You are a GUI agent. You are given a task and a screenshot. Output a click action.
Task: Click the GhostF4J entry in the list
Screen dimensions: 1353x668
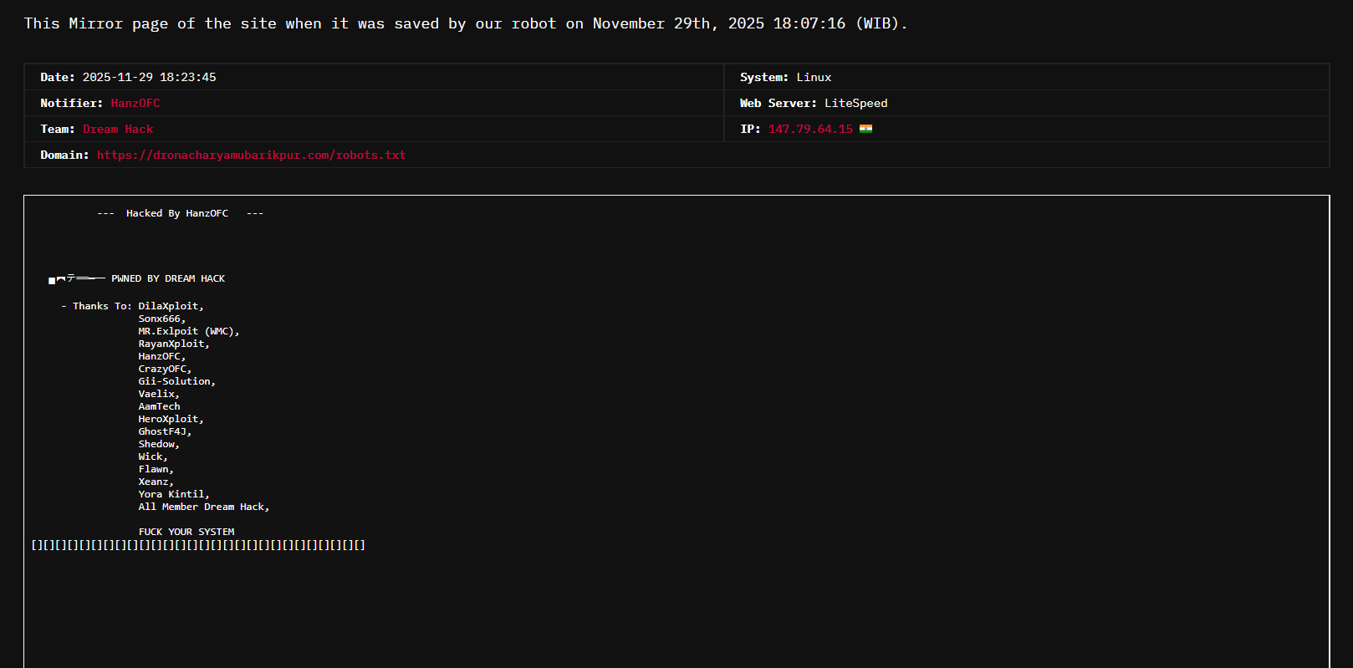tap(164, 431)
